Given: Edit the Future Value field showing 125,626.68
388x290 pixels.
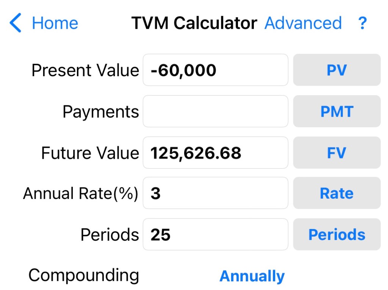Looking at the screenshot, I should (x=215, y=153).
